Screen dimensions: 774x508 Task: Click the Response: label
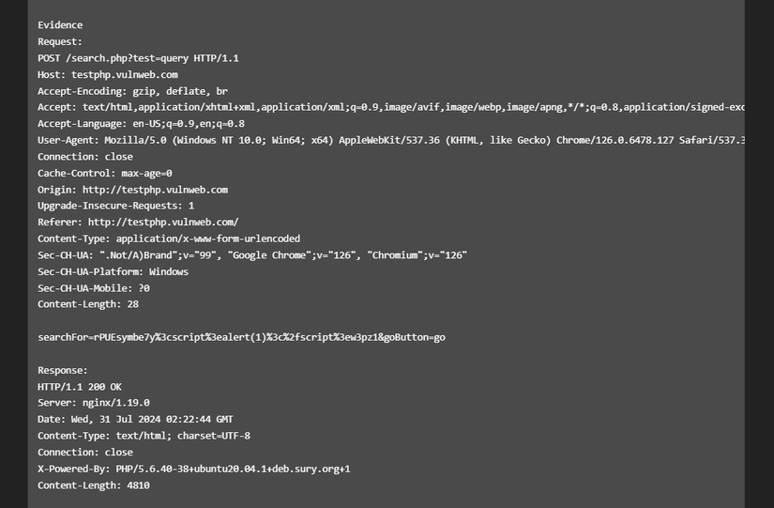(63, 370)
